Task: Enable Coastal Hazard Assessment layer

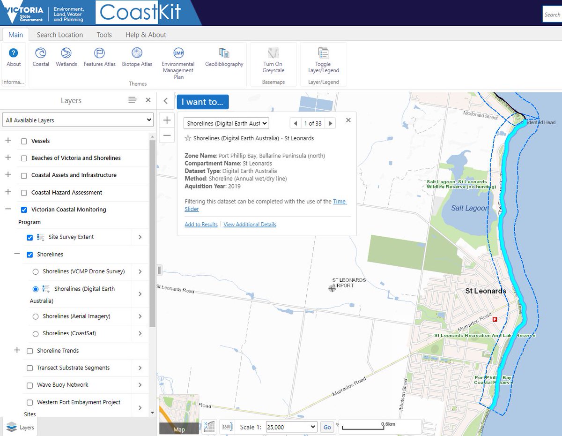Action: [24, 193]
